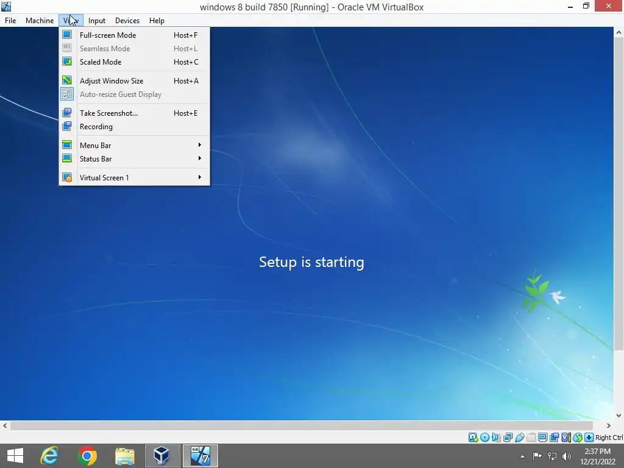Select Take Screenshot... entry
The width and height of the screenshot is (624, 468).
pyautogui.click(x=135, y=113)
